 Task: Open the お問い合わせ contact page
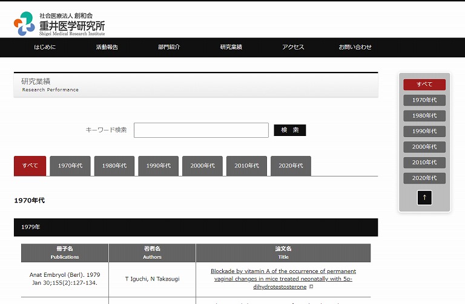[355, 47]
